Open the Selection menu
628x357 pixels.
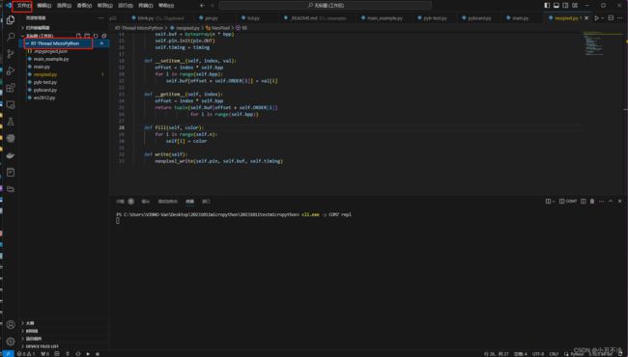tap(64, 5)
